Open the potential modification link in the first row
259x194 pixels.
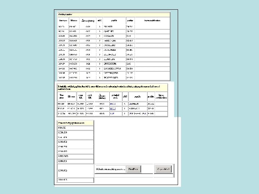pyautogui.click(x=113, y=104)
